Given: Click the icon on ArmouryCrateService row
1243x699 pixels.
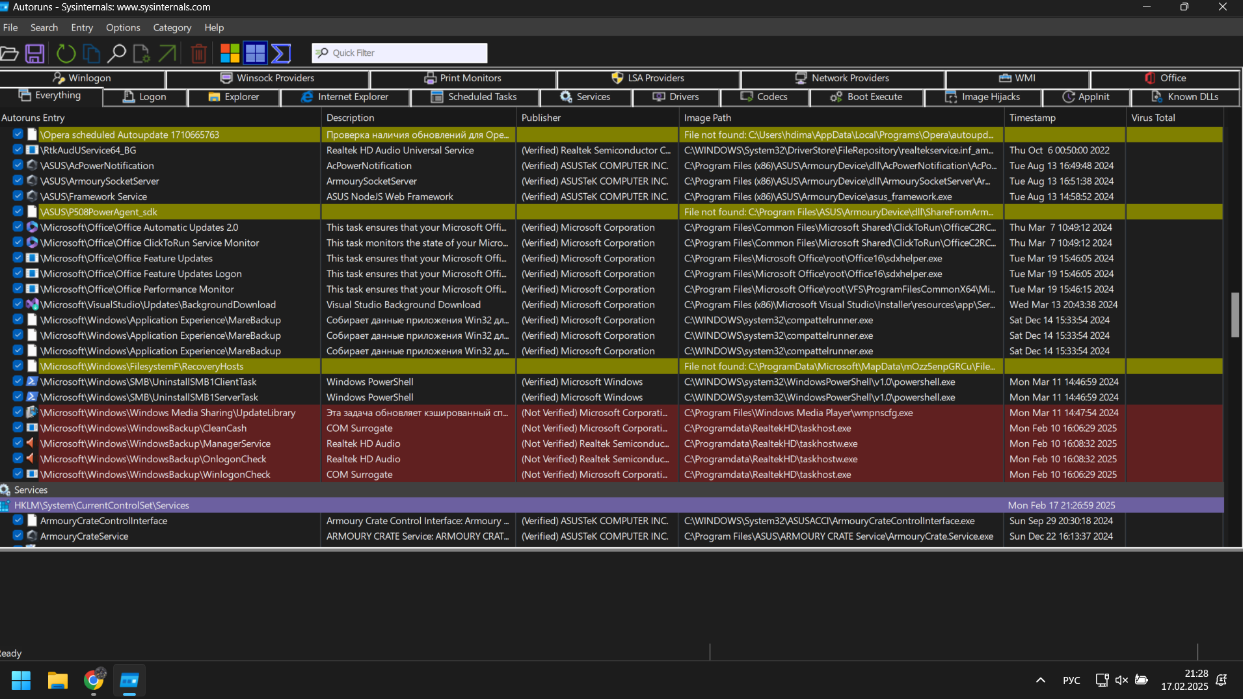Looking at the screenshot, I should (32, 536).
